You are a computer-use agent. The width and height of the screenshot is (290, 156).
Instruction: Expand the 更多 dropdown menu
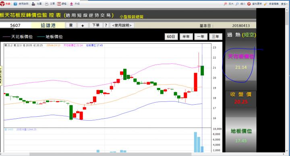pos(284,4)
